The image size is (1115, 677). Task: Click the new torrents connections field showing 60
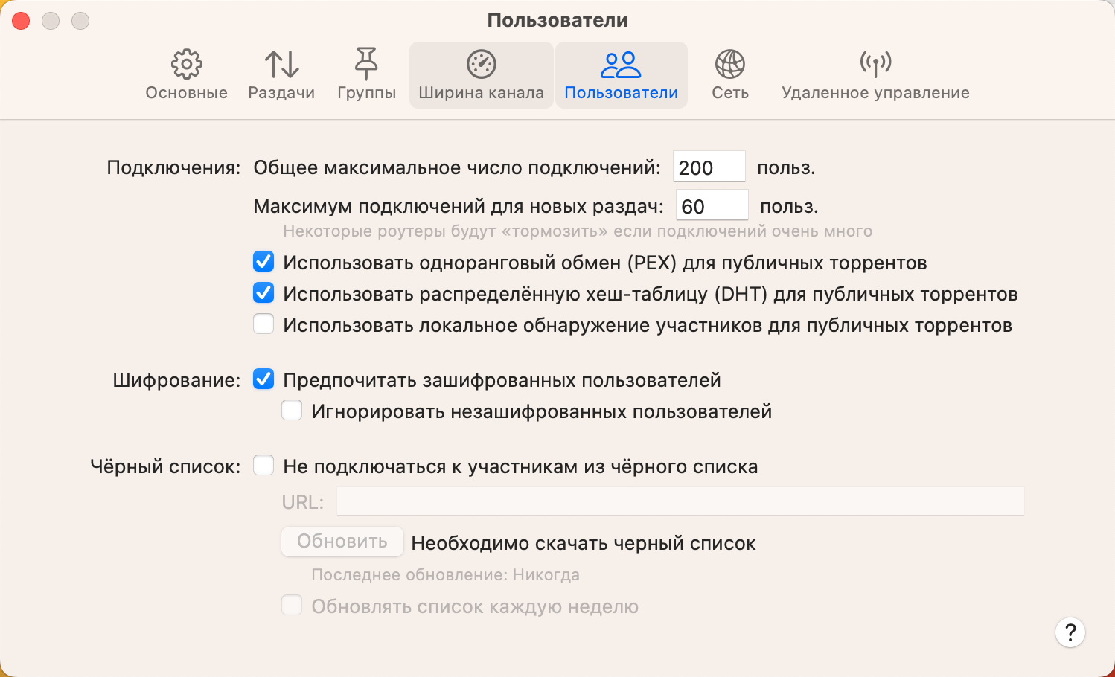(711, 206)
